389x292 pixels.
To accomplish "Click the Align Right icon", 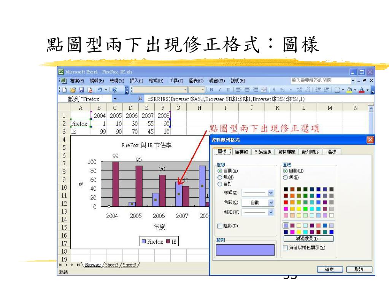I will coord(255,90).
